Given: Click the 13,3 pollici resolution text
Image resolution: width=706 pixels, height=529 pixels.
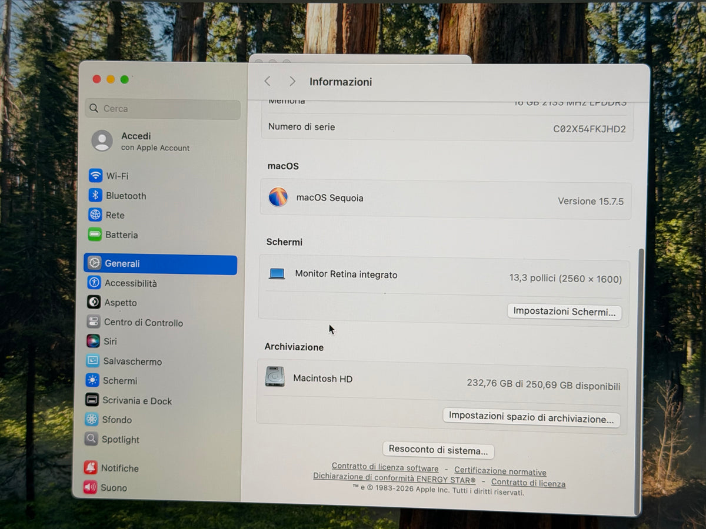Looking at the screenshot, I should 565,279.
